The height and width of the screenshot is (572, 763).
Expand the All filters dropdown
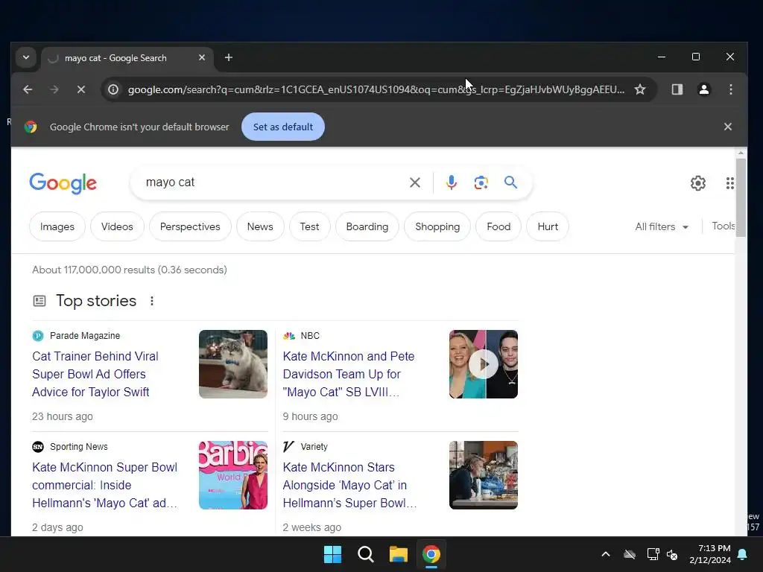(x=662, y=226)
